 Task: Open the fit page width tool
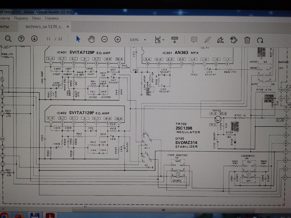[x=157, y=40]
